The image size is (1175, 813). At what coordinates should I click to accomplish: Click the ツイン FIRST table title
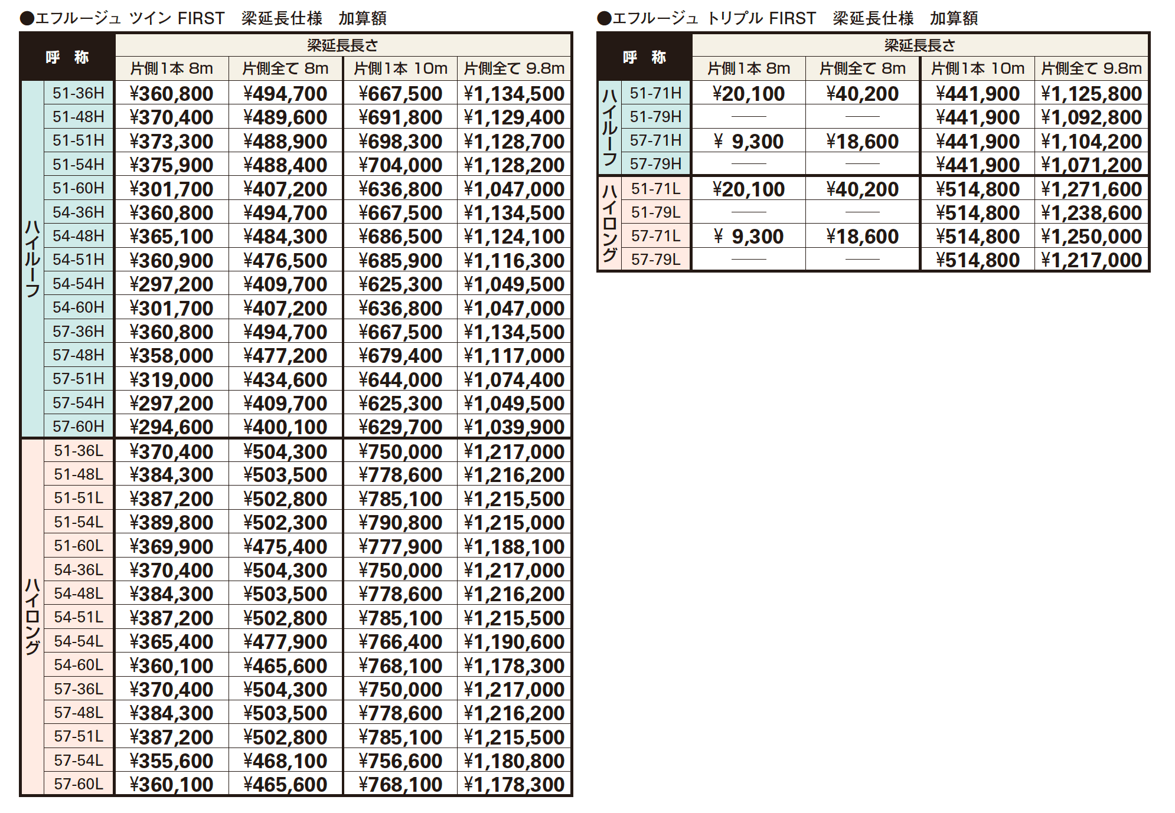tap(204, 18)
